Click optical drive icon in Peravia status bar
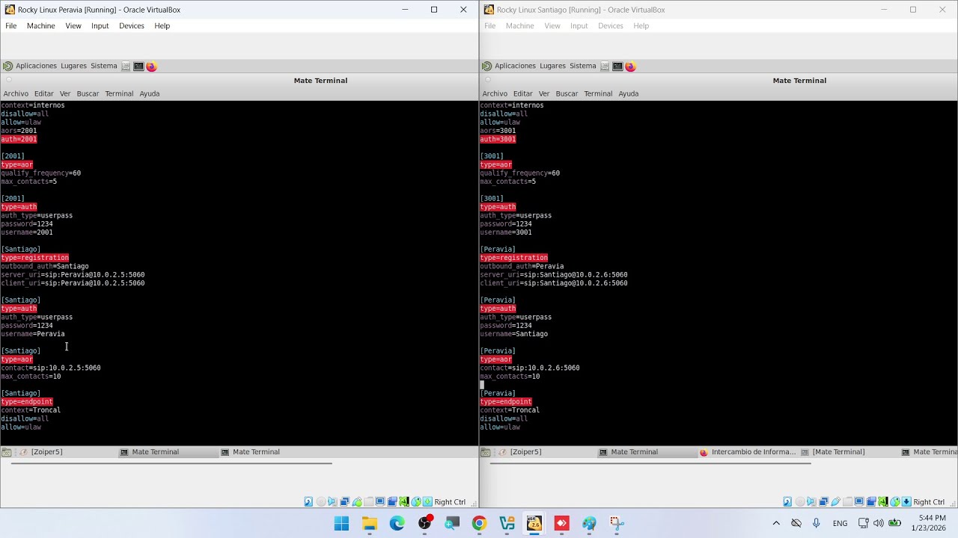Viewport: 958px width, 538px height. pyautogui.click(x=321, y=501)
